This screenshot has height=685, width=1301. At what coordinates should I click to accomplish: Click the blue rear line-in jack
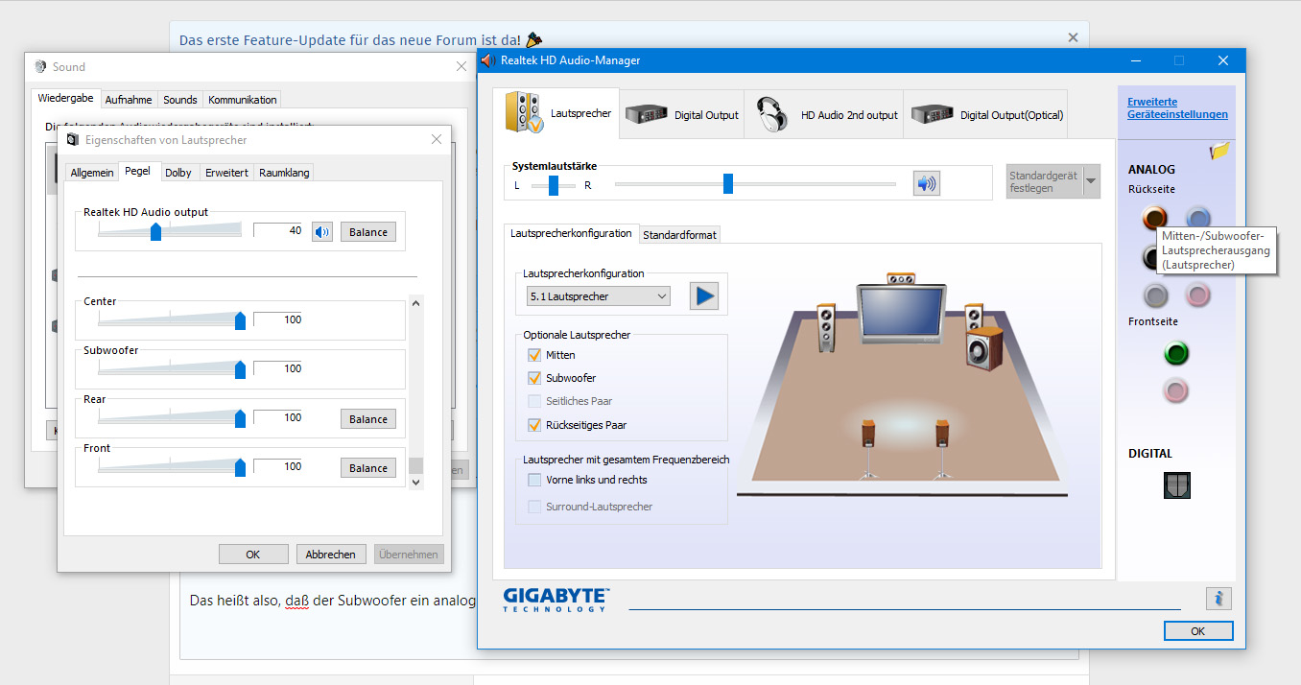pyautogui.click(x=1197, y=218)
